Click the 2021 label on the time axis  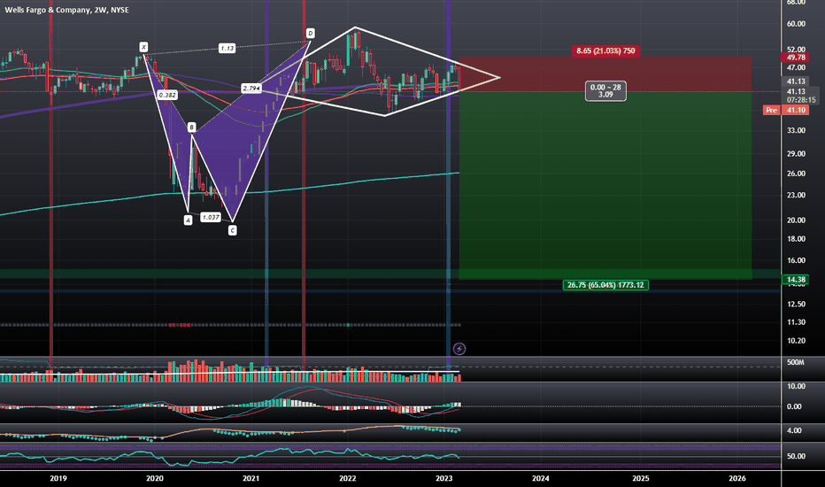pos(251,478)
